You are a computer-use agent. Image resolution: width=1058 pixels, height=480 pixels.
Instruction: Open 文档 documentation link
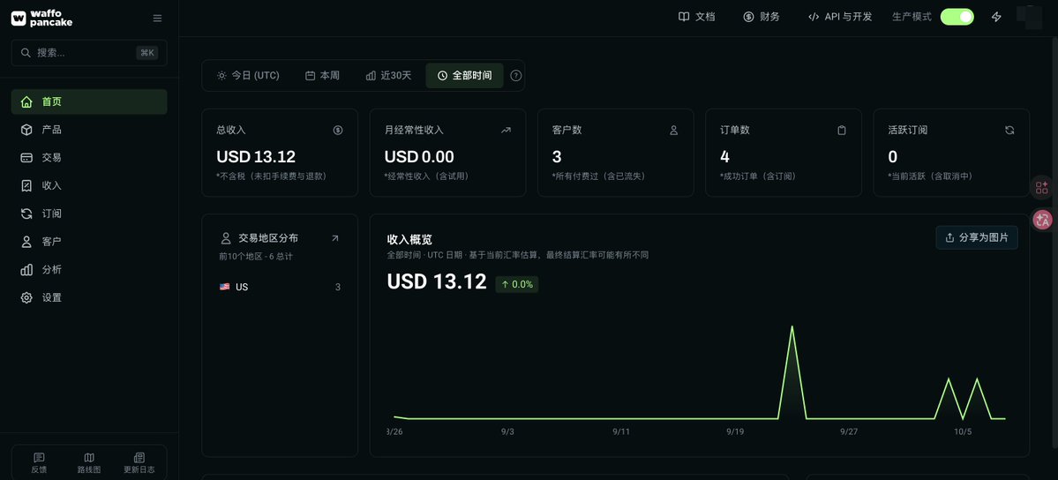[x=696, y=17]
